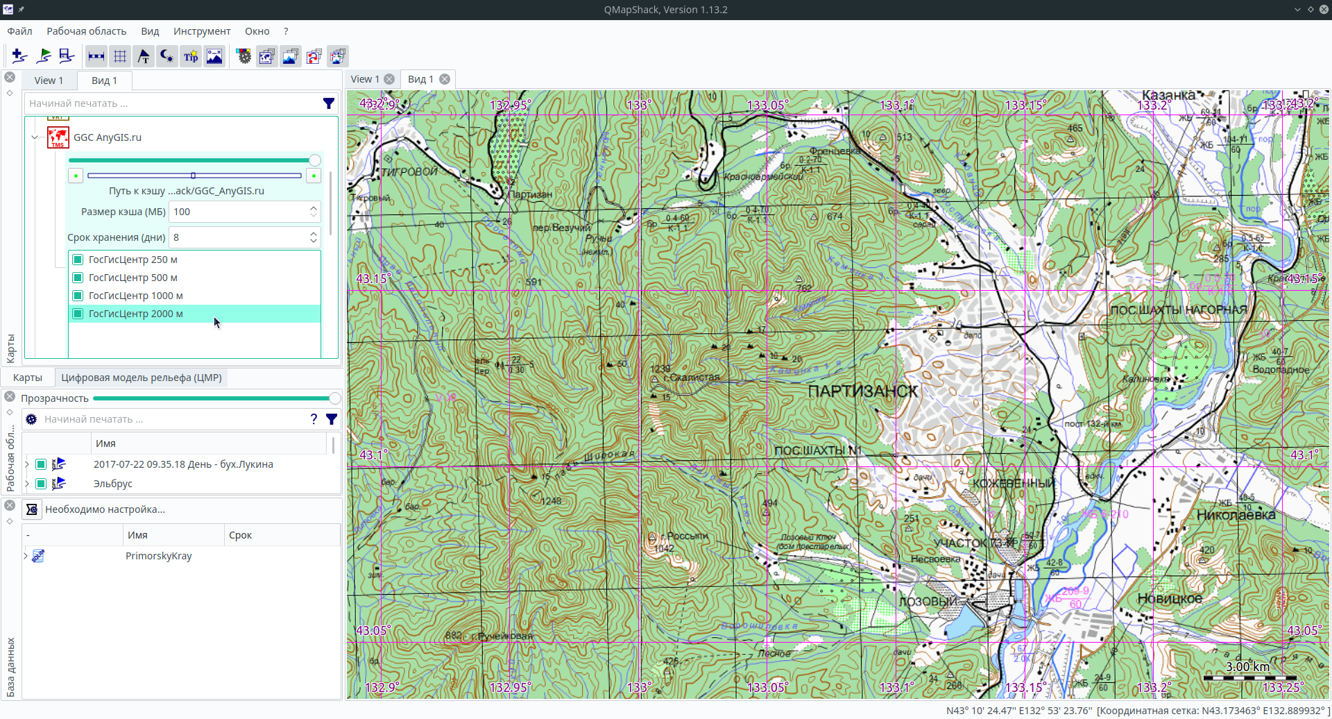Toggle ГосГисЦентр 250 м layer checkbox

tap(78, 260)
